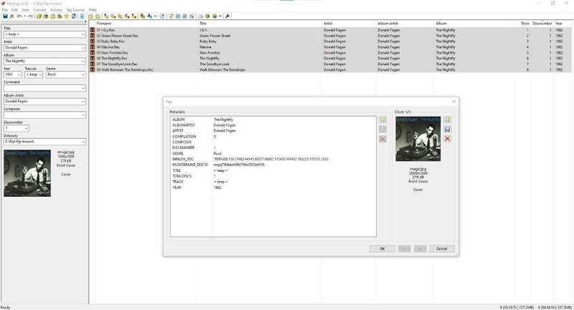The image size is (574, 310).
Task: Click red Remove field icon beside Metadata list
Action: [x=382, y=138]
